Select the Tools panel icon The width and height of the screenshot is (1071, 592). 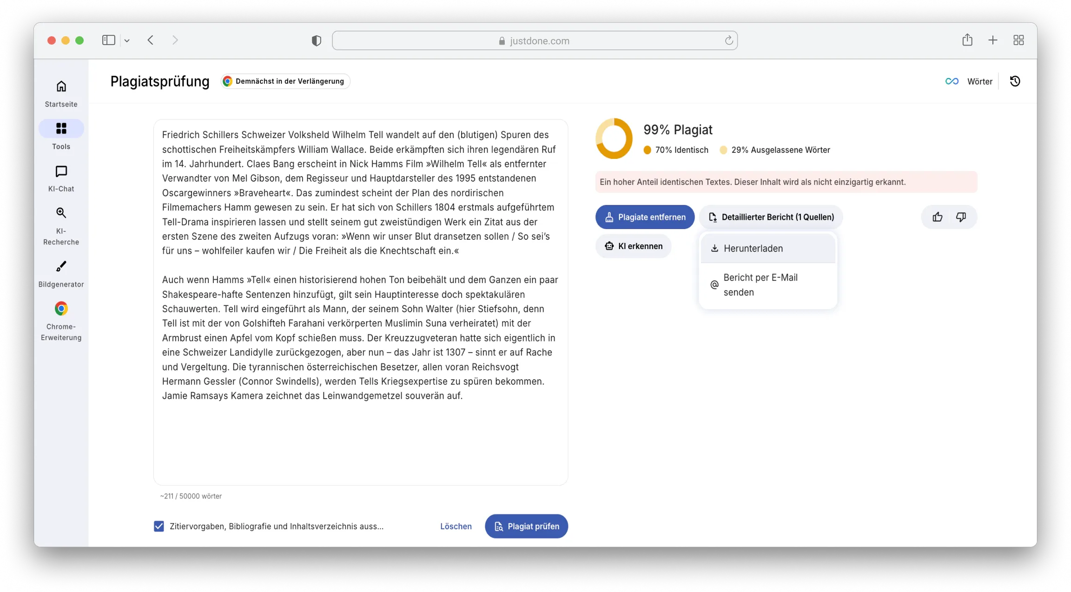[61, 129]
